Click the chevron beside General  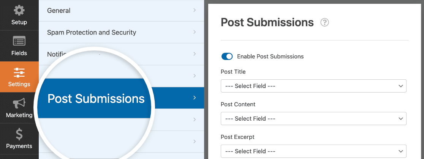(195, 10)
